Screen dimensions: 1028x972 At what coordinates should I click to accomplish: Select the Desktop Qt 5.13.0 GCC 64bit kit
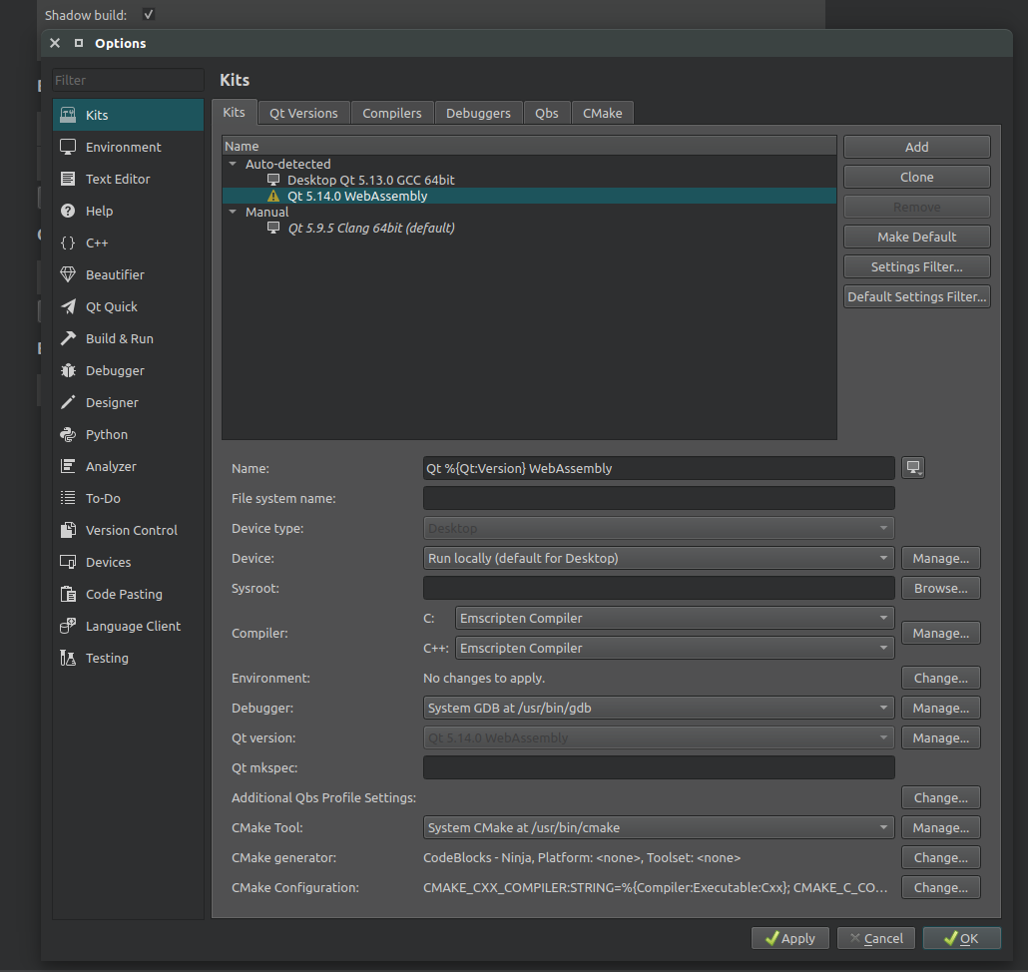[370, 180]
